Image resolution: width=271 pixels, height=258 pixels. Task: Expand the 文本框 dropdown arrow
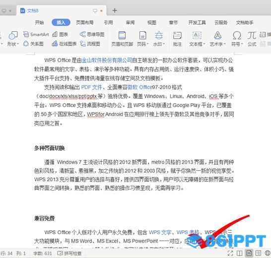204,44
